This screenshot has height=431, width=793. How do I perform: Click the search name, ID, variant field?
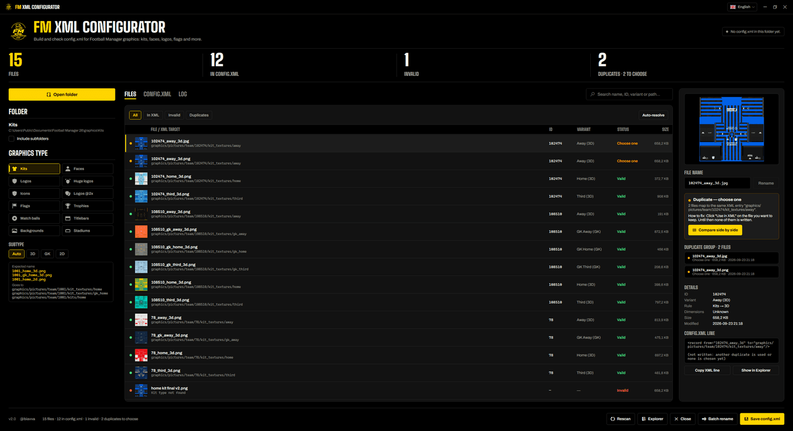(x=629, y=95)
